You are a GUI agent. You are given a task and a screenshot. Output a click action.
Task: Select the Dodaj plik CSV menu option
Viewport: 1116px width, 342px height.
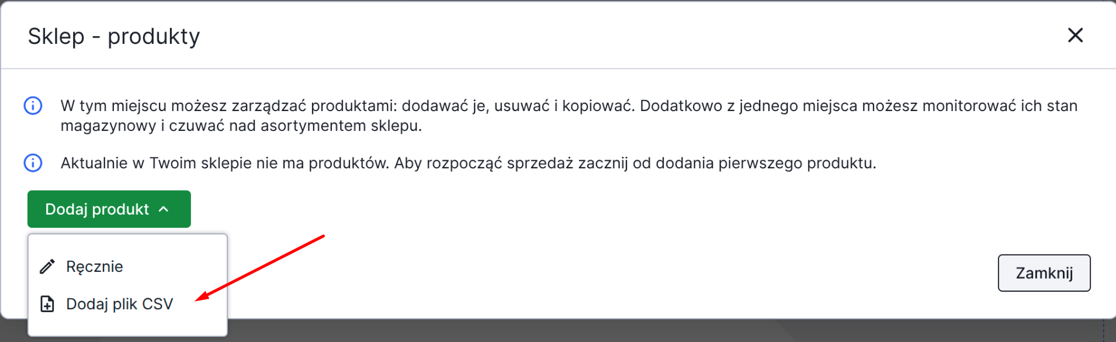pos(120,304)
